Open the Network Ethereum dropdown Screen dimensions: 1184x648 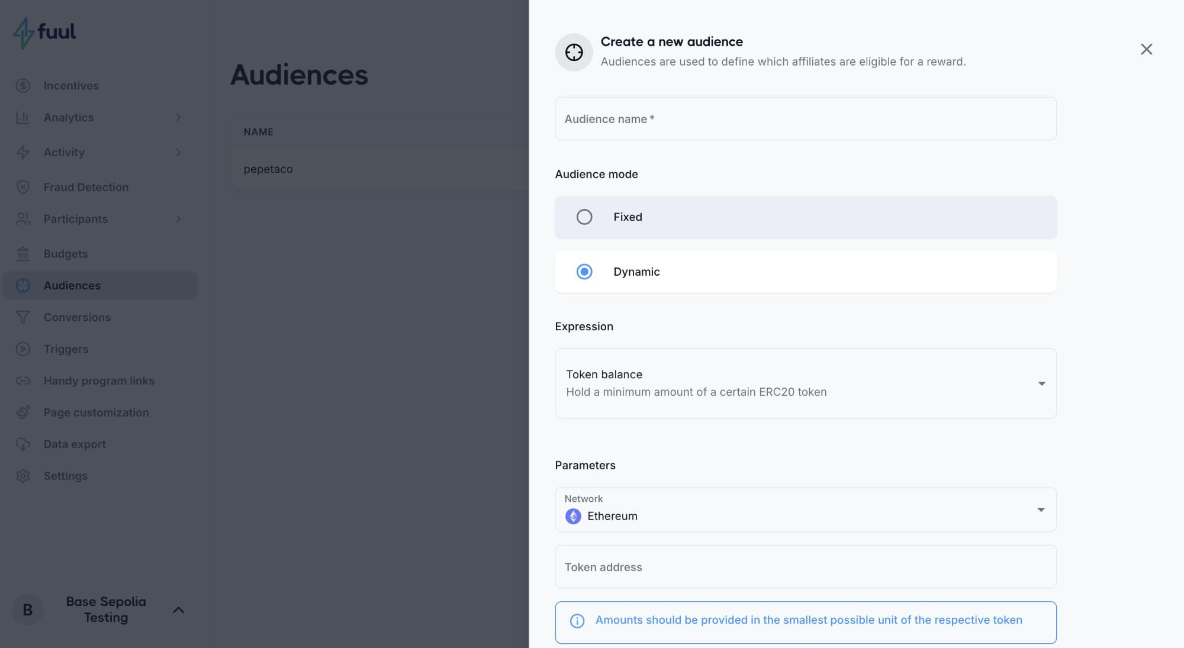pos(805,510)
